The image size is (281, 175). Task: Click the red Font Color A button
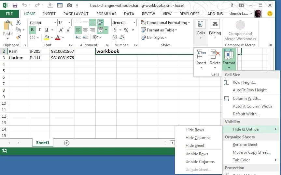point(58,37)
